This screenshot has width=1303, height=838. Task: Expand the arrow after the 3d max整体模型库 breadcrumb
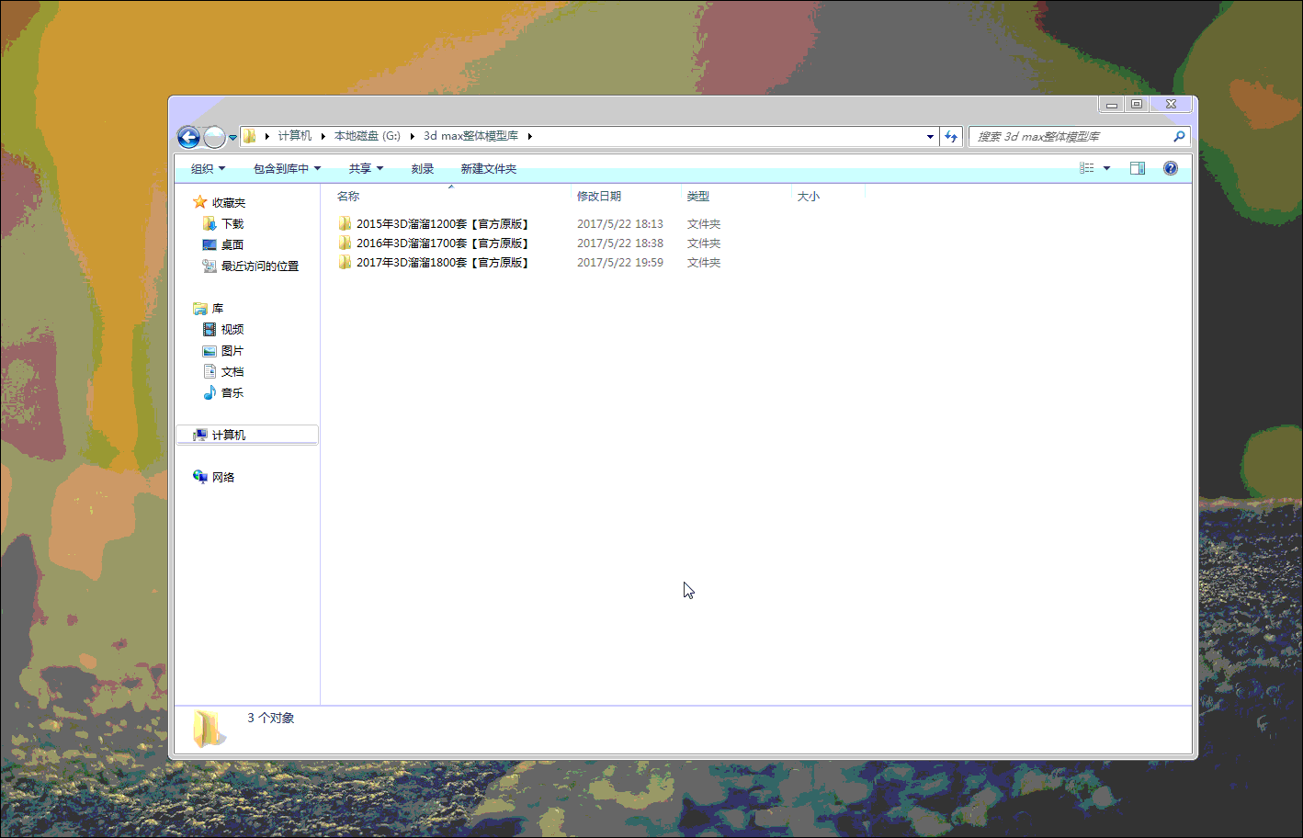click(x=529, y=136)
